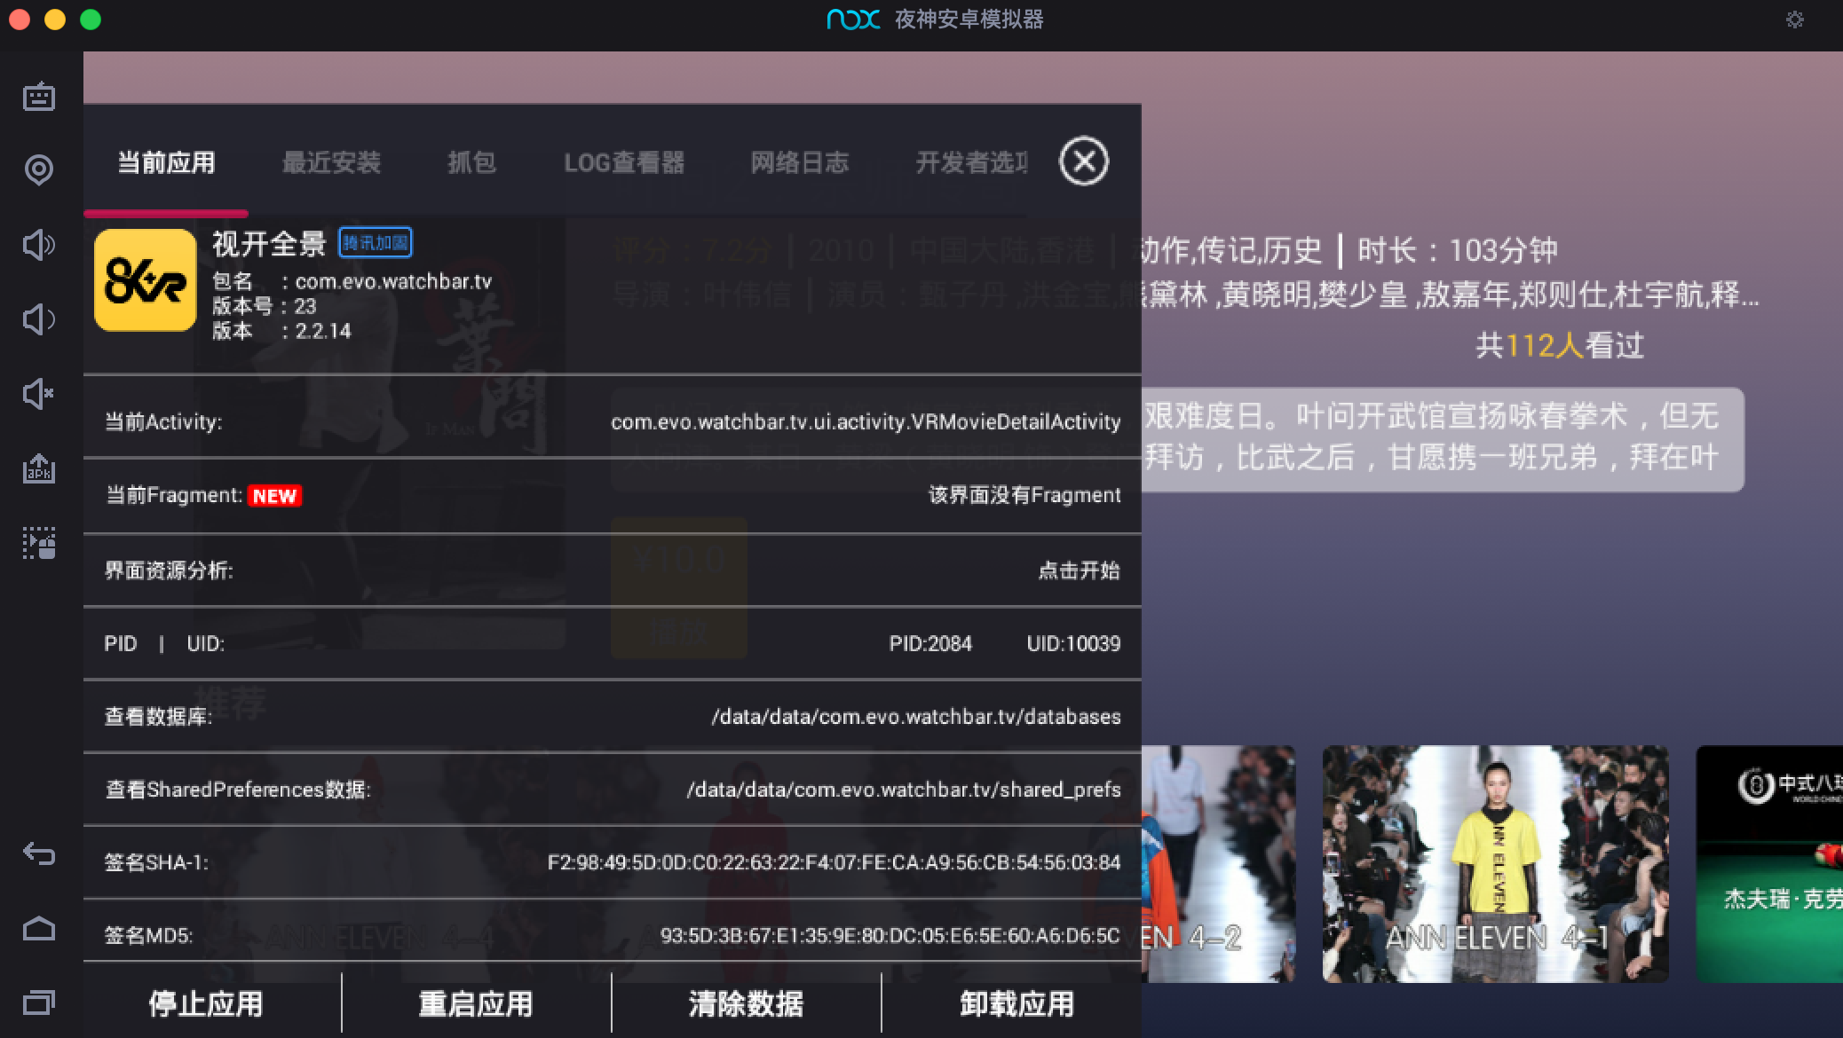Click the 重启应用 button
Screen dimensions: 1843x1038
(x=476, y=1003)
